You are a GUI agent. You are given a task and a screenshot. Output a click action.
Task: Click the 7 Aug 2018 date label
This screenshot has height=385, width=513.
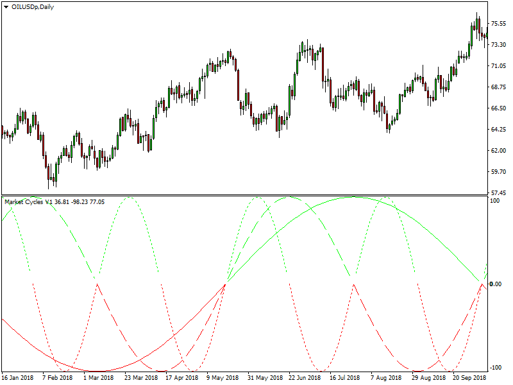pyautogui.click(x=386, y=378)
